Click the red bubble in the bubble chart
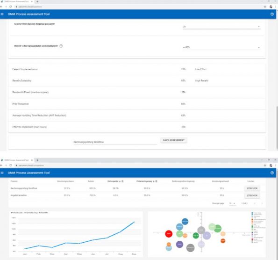Image resolution: width=278 pixels, height=260 pixels. (x=169, y=234)
